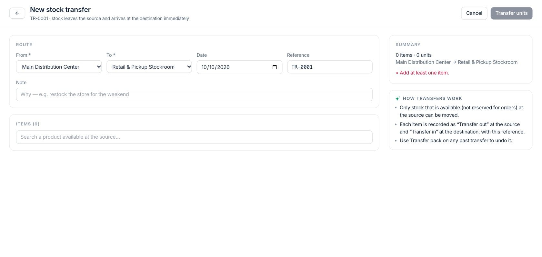Click the SUMMARY panel heading
The height and width of the screenshot is (257, 542).
point(408,44)
